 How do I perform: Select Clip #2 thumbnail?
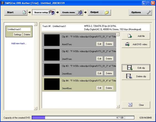click(x=52, y=55)
